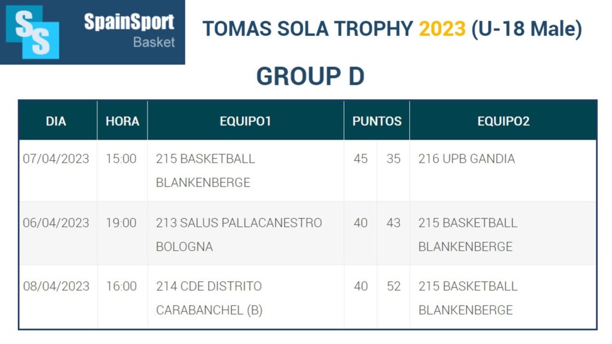Select the 07/04/2023 date cell
Screen dimensions: 612x344
tap(56, 159)
